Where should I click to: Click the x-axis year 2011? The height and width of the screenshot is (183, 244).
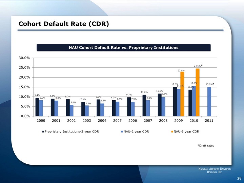pos(209,121)
